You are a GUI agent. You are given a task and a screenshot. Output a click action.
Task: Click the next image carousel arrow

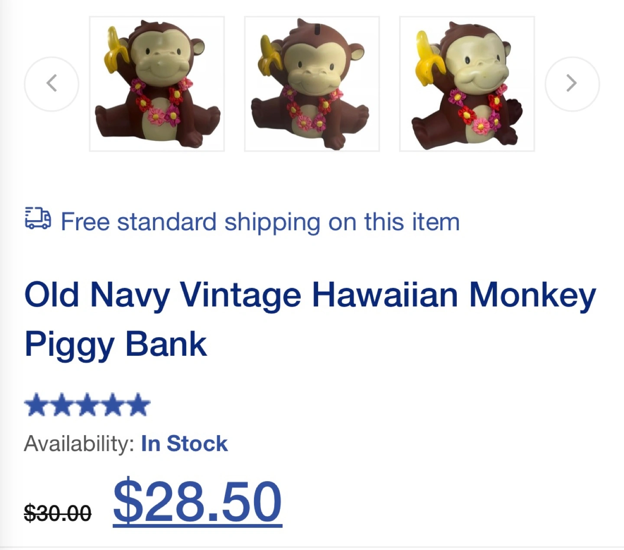click(x=572, y=84)
